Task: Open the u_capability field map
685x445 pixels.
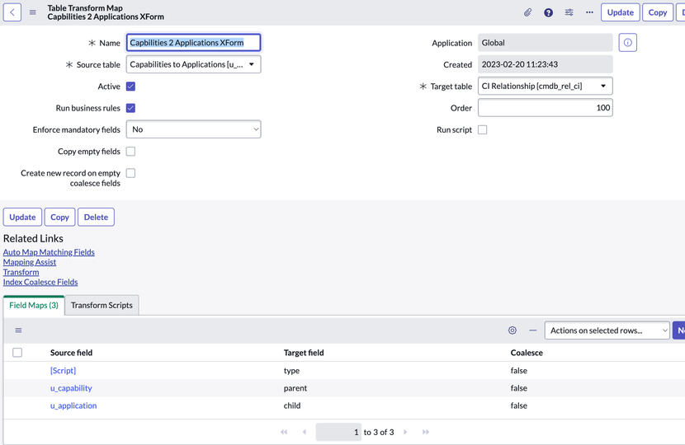Action: click(x=71, y=388)
